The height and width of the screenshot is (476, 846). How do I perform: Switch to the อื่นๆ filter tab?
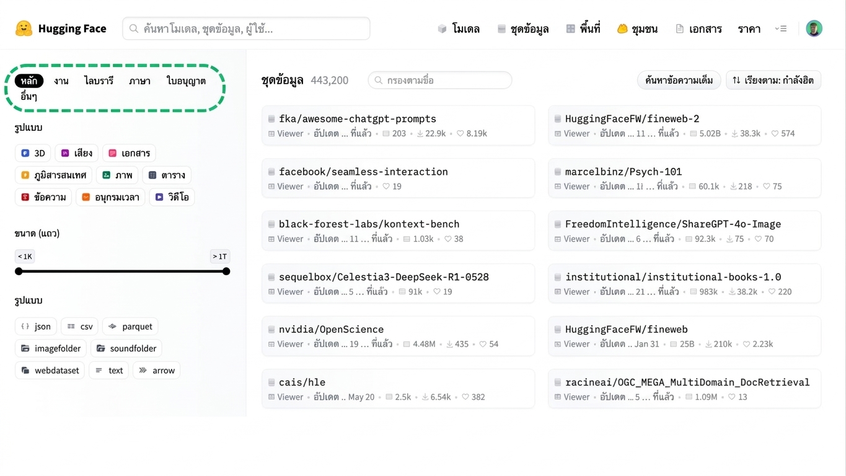click(x=29, y=96)
